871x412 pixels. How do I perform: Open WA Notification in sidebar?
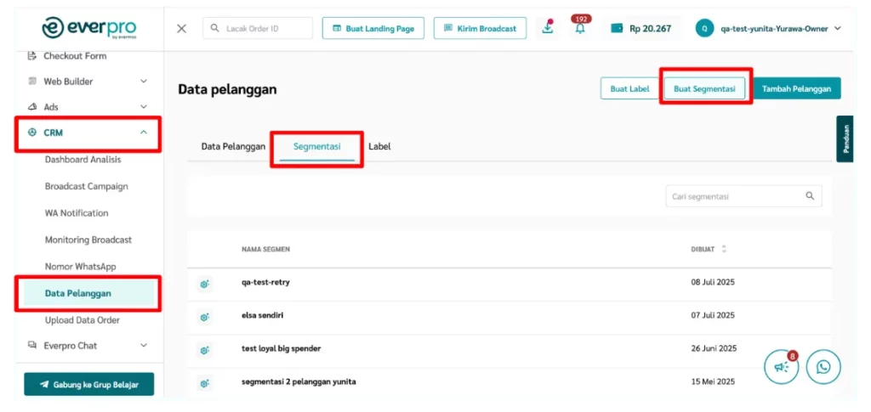77,213
